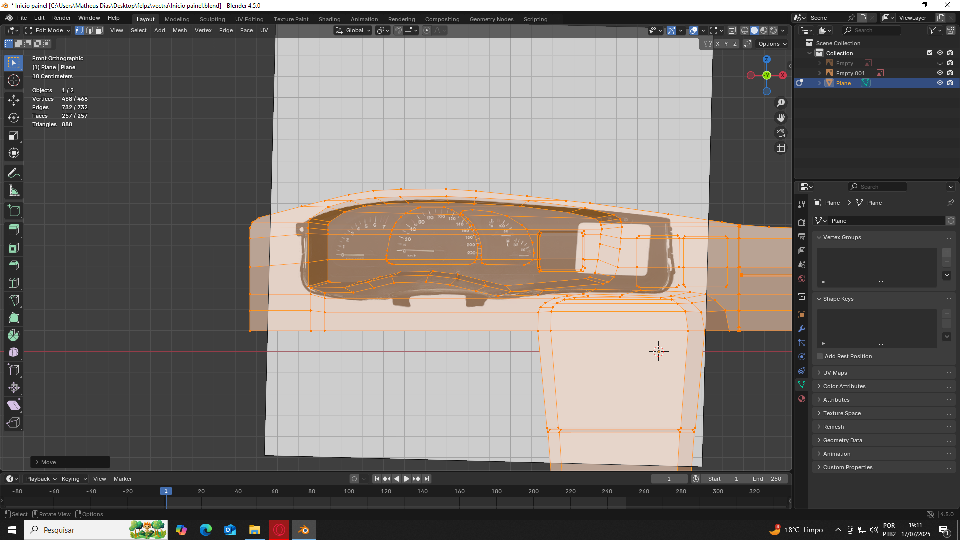The height and width of the screenshot is (540, 960).
Task: Enable Add Rest Position checkbox
Action: 820,356
